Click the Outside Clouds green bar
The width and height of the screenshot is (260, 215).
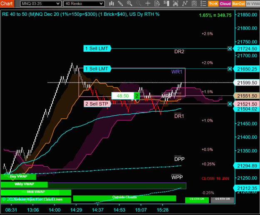[124, 198]
